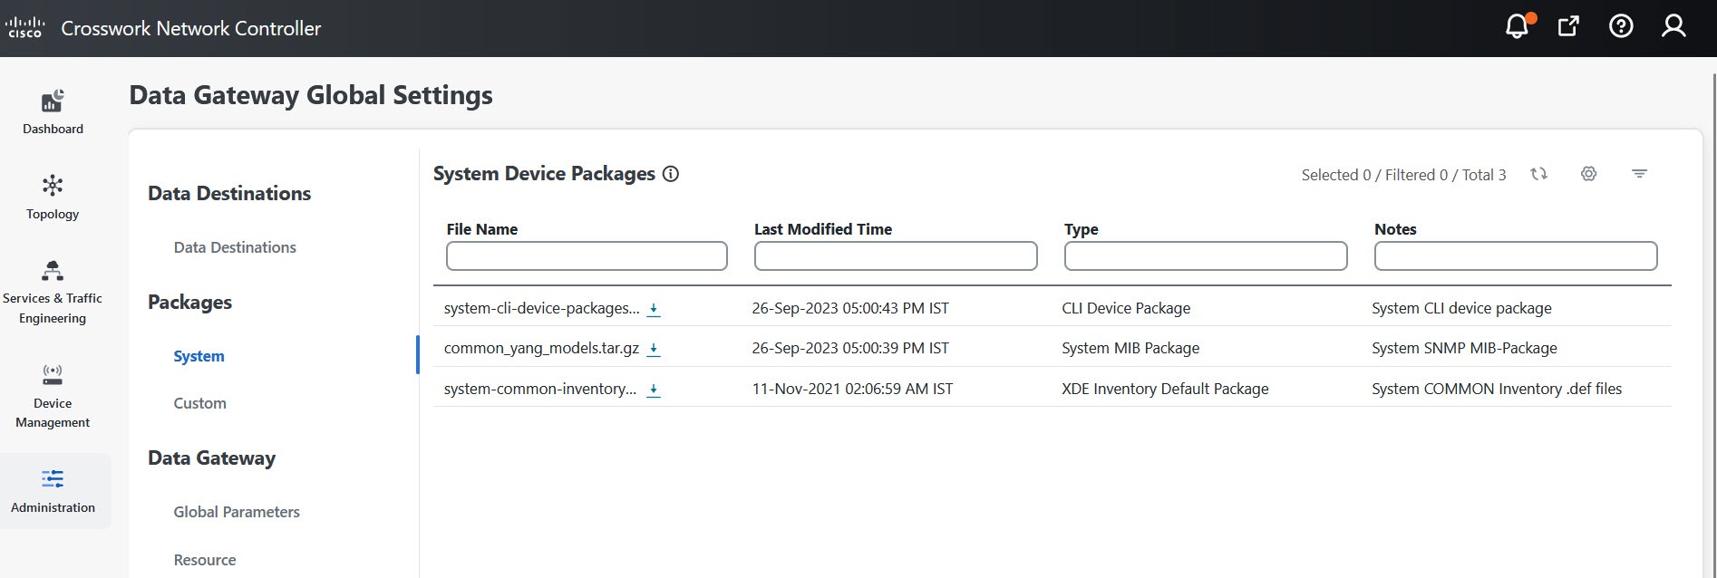The width and height of the screenshot is (1717, 578).
Task: Click system-cli-device-packages file name
Action: (541, 308)
